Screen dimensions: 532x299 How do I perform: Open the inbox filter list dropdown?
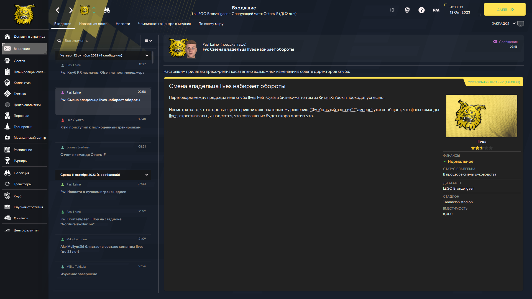coord(149,41)
